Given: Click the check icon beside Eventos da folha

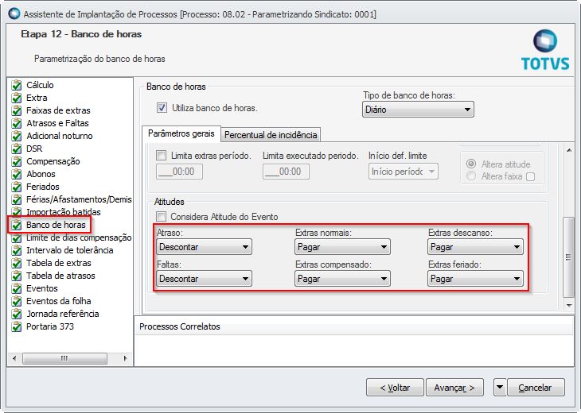Looking at the screenshot, I should click(x=16, y=301).
